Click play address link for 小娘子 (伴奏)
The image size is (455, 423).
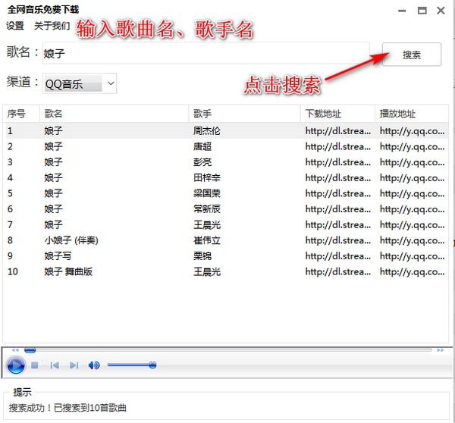click(413, 240)
